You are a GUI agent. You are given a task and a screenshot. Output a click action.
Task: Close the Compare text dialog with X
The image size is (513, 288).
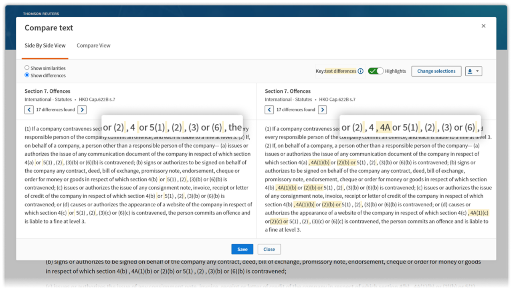click(x=483, y=26)
